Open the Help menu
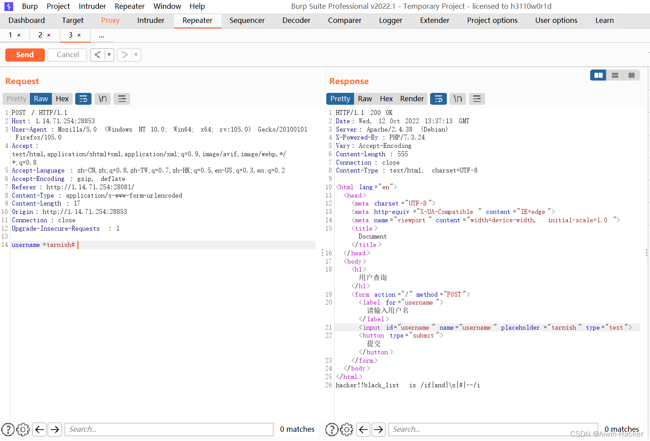This screenshot has height=441, width=650. point(197,6)
